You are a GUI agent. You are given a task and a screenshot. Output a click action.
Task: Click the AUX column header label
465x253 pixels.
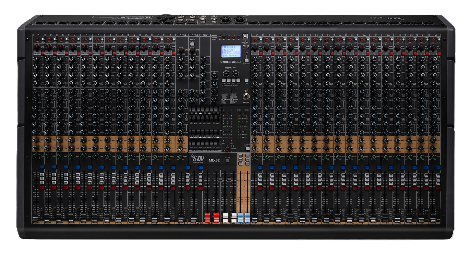tap(205, 35)
